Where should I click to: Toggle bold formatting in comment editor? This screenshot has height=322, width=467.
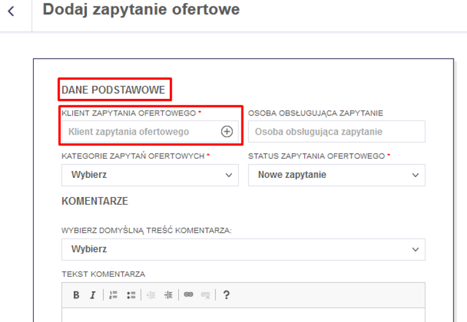76,295
